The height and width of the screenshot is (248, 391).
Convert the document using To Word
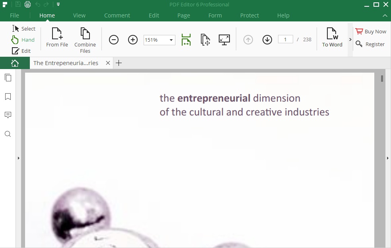332,38
